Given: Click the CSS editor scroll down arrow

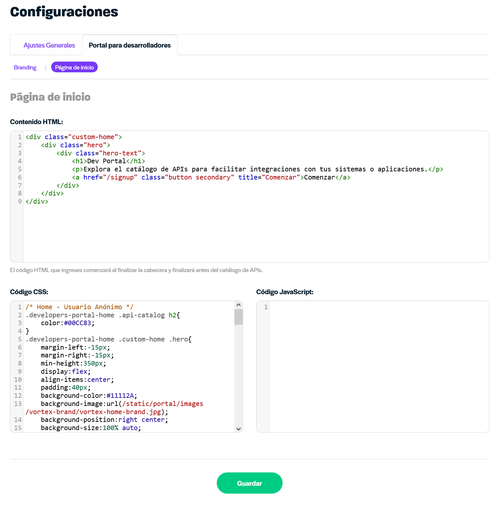Looking at the screenshot, I should click(239, 429).
